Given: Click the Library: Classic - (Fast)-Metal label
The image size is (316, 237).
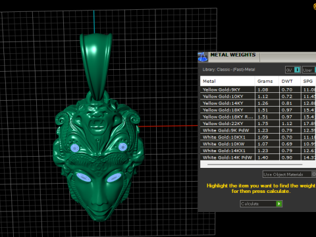Looking at the screenshot, I should click(228, 70).
